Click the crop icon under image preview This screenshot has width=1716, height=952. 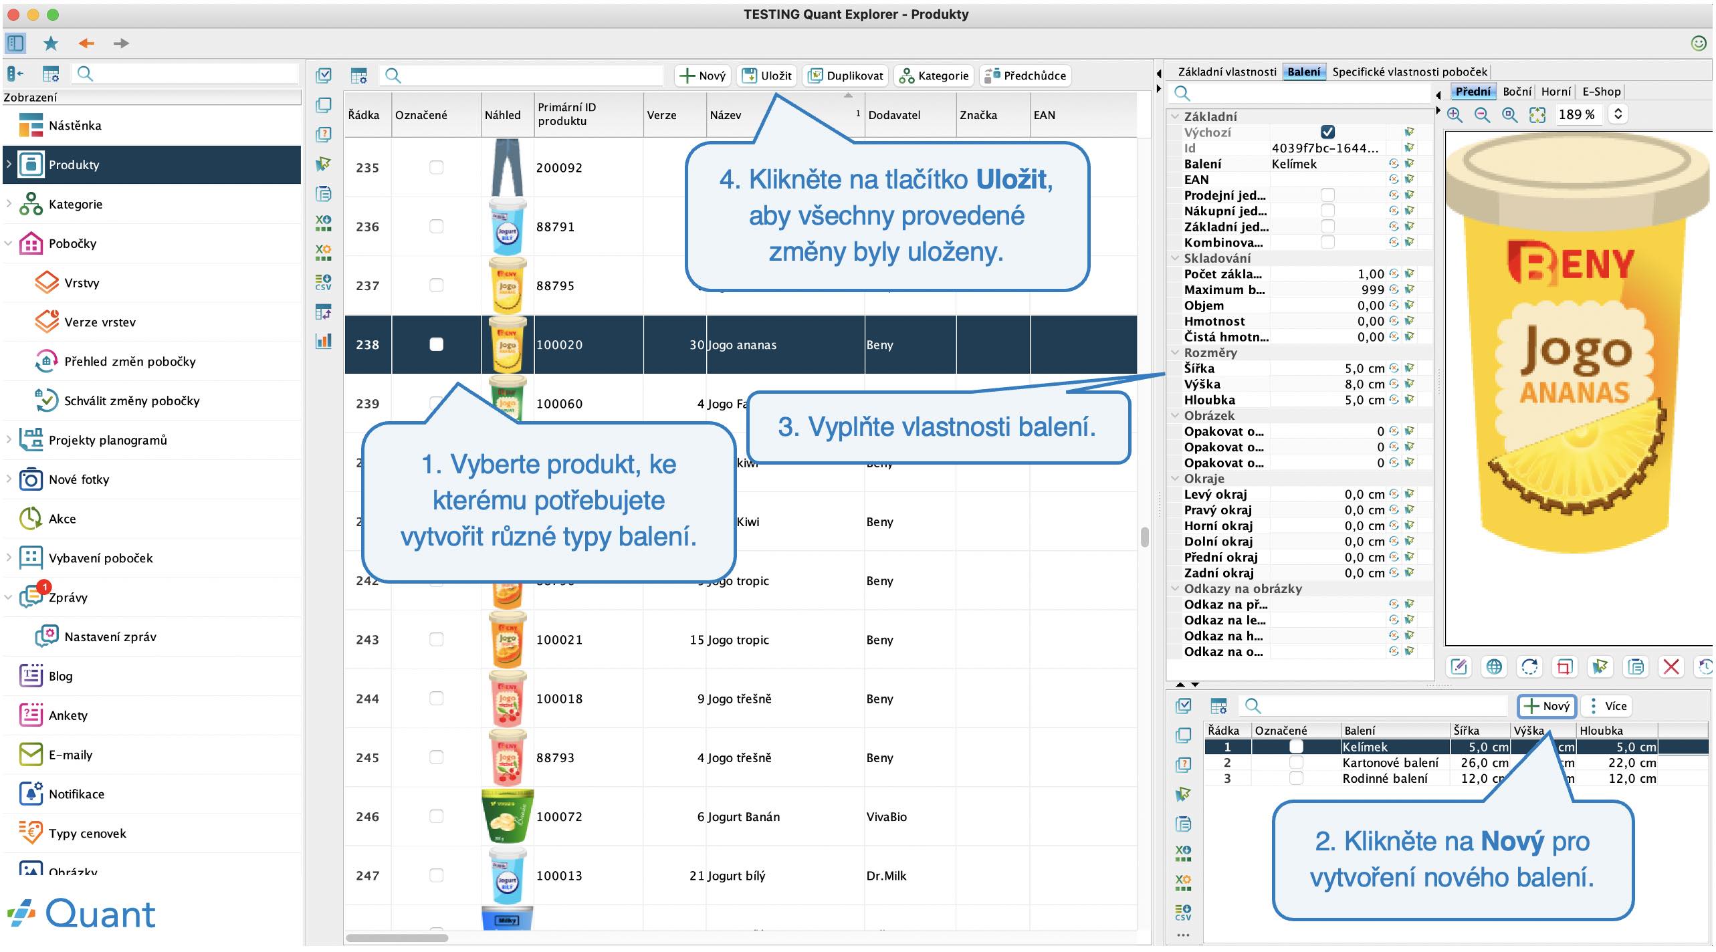tap(1565, 667)
